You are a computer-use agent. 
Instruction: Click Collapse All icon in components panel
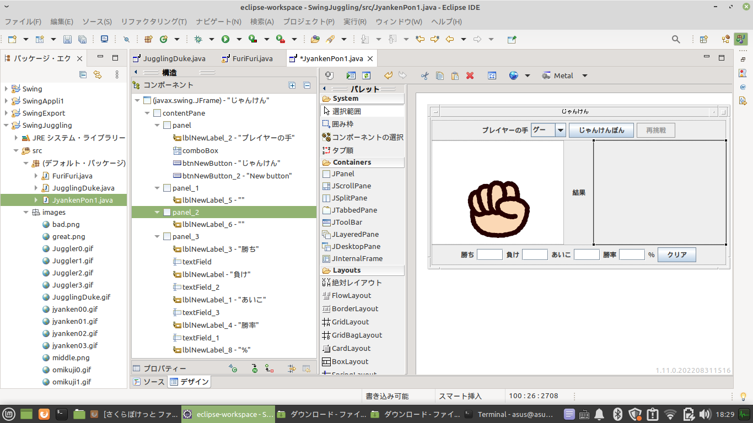[307, 85]
